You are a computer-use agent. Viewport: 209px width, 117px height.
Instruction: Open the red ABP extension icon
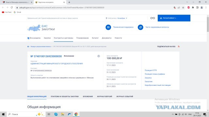(x=188, y=7)
